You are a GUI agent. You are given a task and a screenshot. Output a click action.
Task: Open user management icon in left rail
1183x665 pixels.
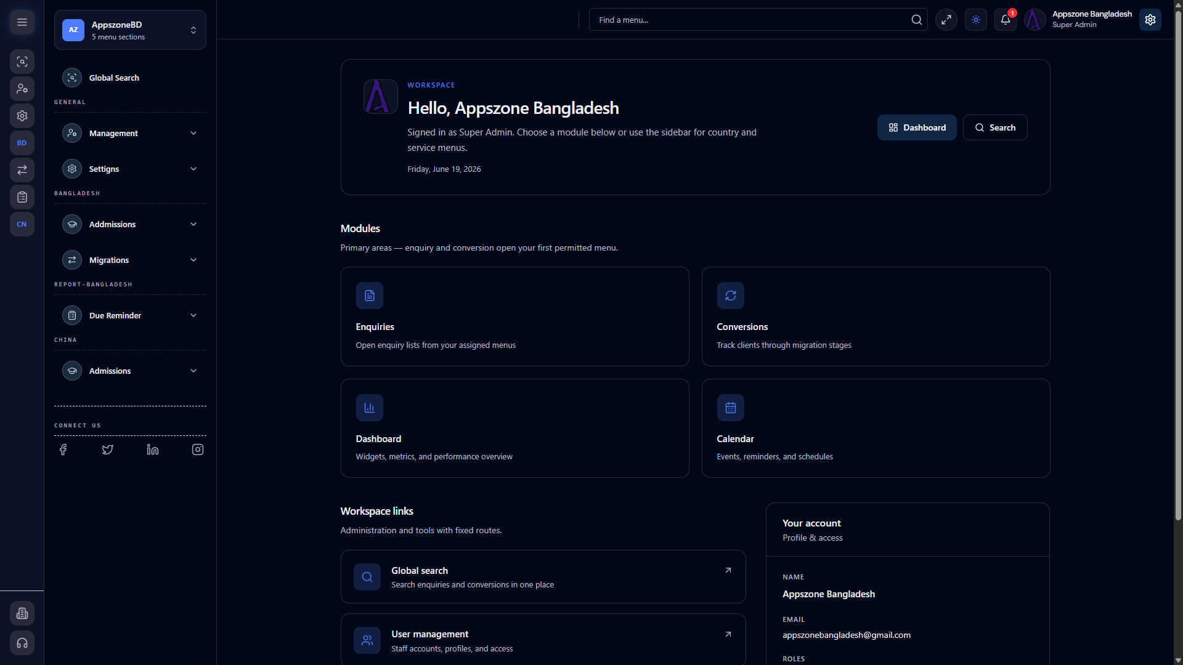coord(22,89)
